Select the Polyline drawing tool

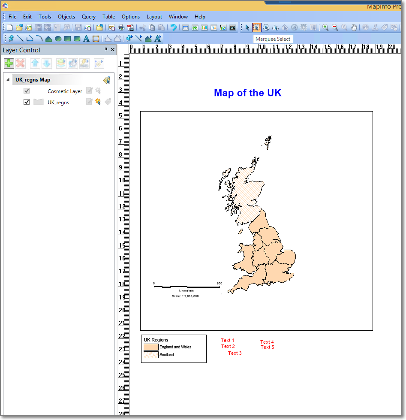pyautogui.click(x=30, y=39)
